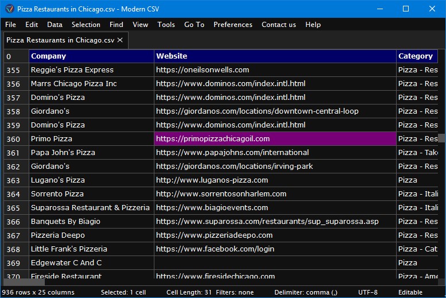Image resolution: width=446 pixels, height=298 pixels.
Task: Click the Primo Pizza company cell
Action: pyautogui.click(x=91, y=139)
